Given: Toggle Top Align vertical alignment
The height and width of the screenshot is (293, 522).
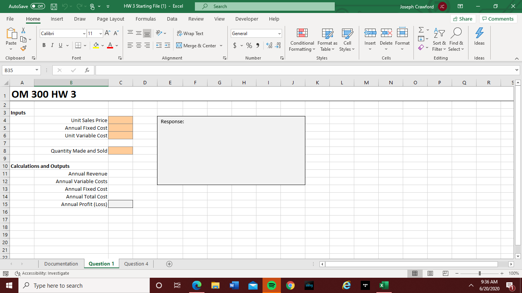Looking at the screenshot, I should 130,34.
